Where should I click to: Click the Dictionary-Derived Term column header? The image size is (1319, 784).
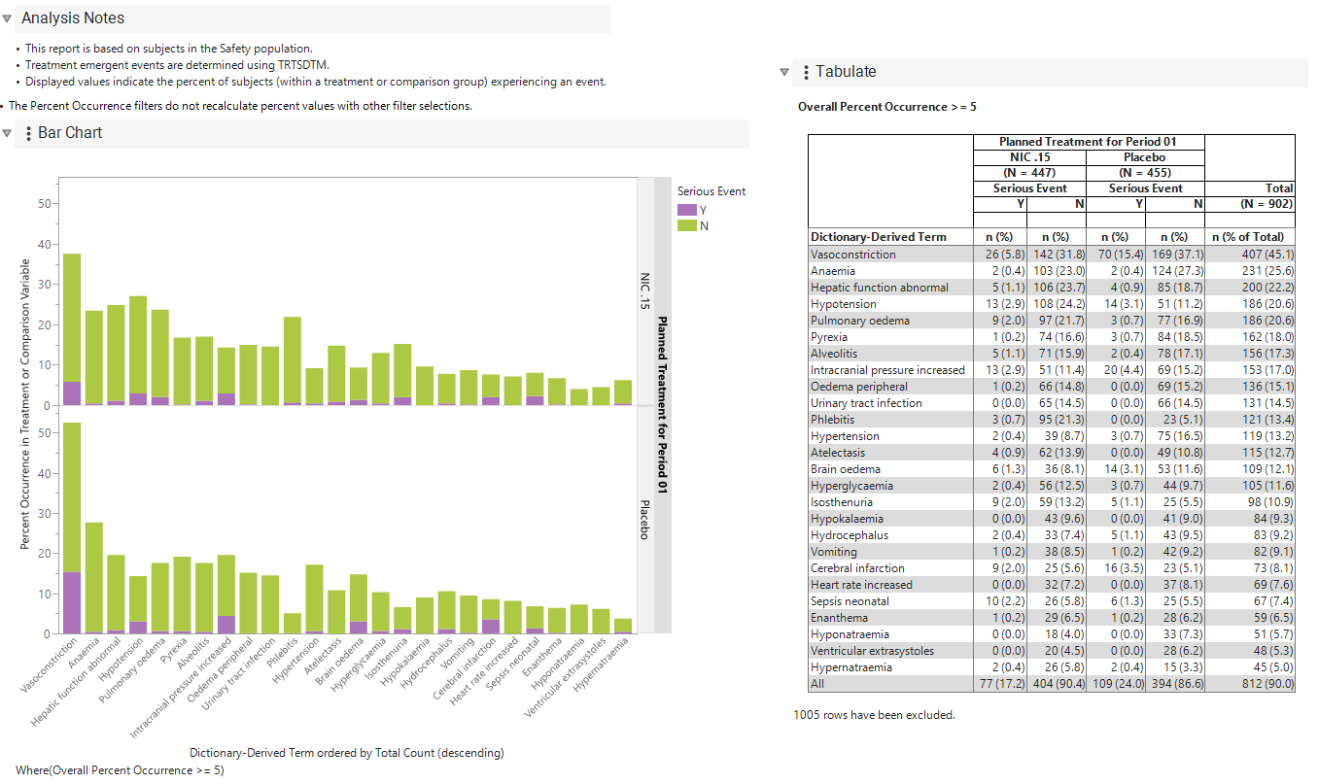889,236
